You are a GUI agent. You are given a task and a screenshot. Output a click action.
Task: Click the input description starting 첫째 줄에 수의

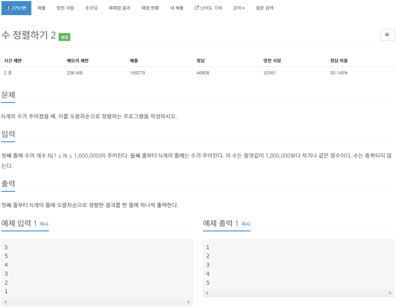coord(196,161)
